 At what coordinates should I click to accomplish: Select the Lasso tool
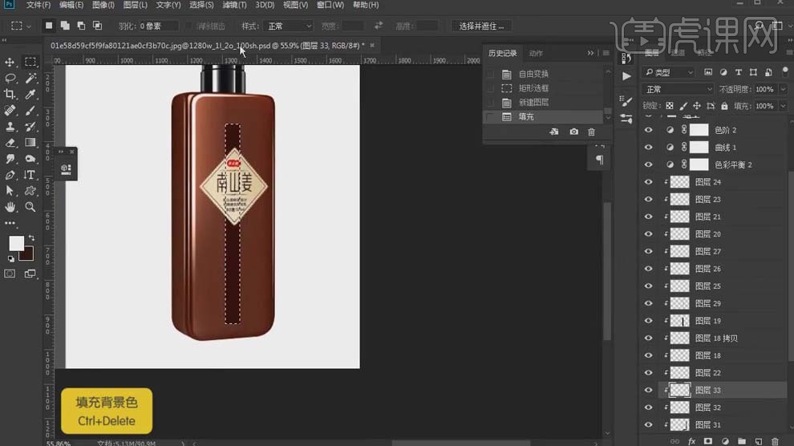10,78
